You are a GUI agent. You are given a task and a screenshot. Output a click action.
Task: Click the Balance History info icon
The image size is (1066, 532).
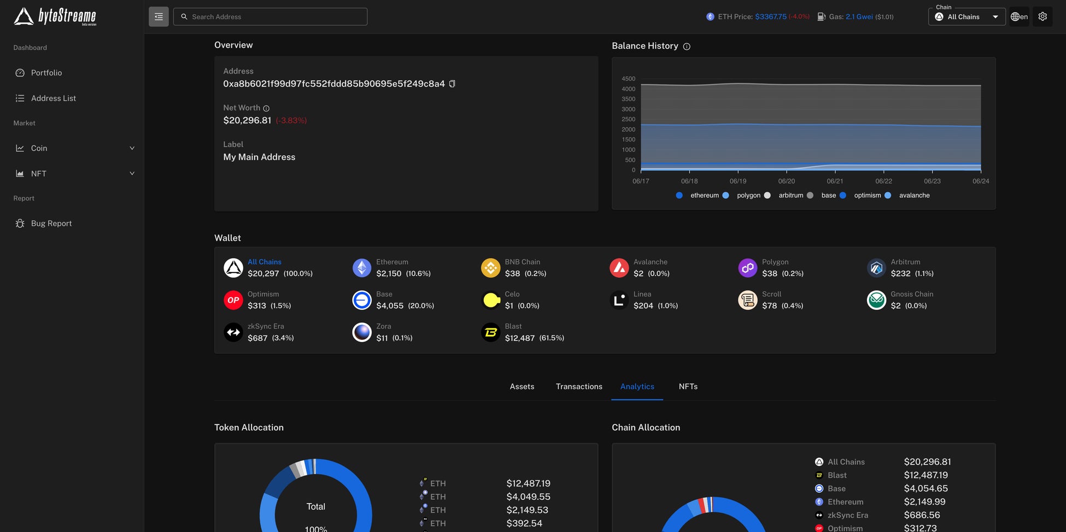coord(687,46)
